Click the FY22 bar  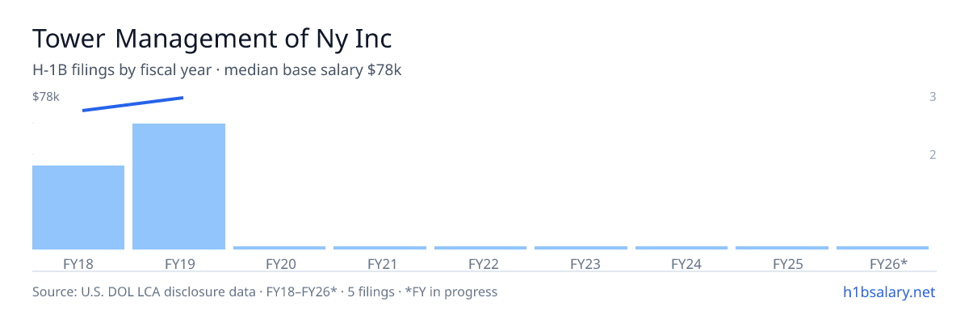[x=480, y=248]
